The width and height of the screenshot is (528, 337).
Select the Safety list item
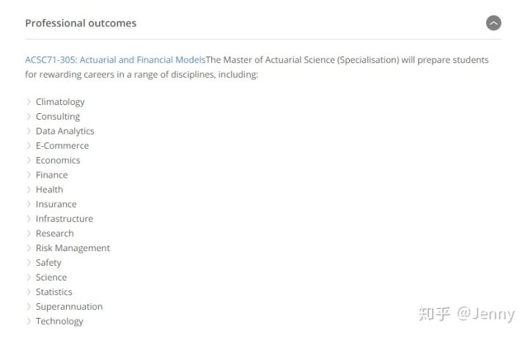tap(48, 263)
